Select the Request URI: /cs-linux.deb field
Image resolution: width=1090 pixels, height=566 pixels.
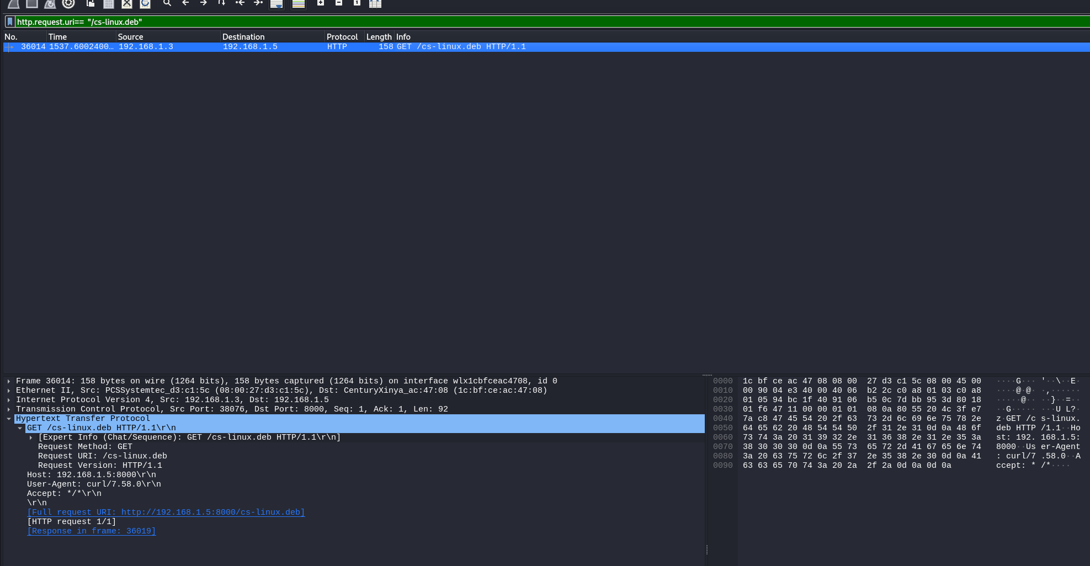[103, 456]
